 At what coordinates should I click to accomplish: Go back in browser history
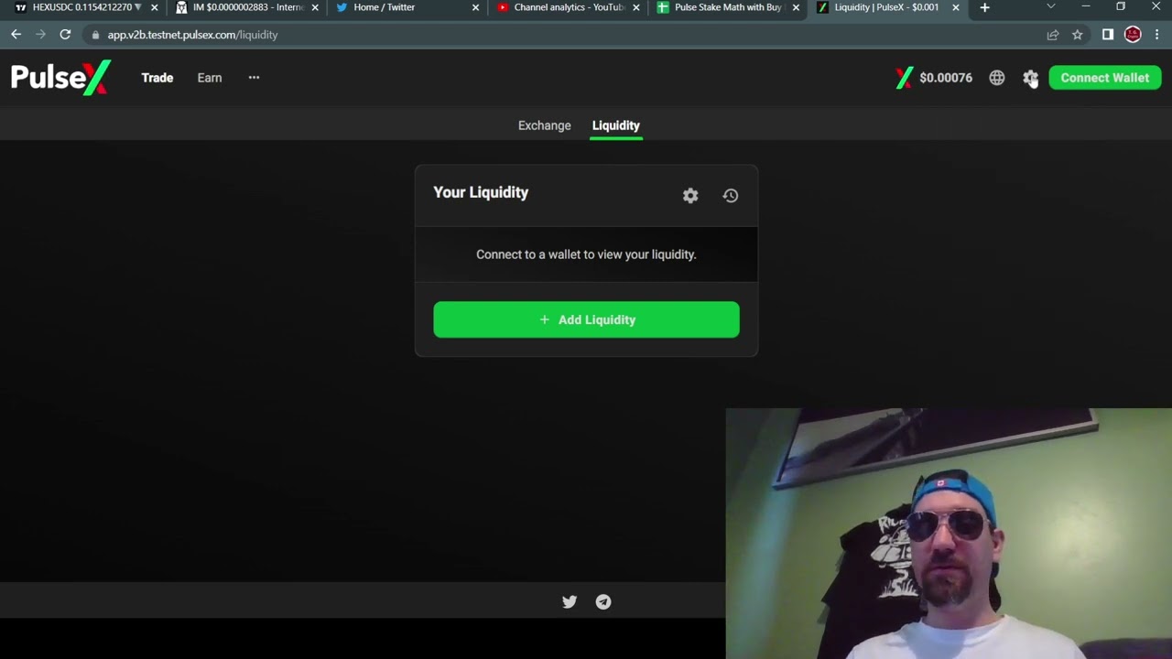point(16,35)
